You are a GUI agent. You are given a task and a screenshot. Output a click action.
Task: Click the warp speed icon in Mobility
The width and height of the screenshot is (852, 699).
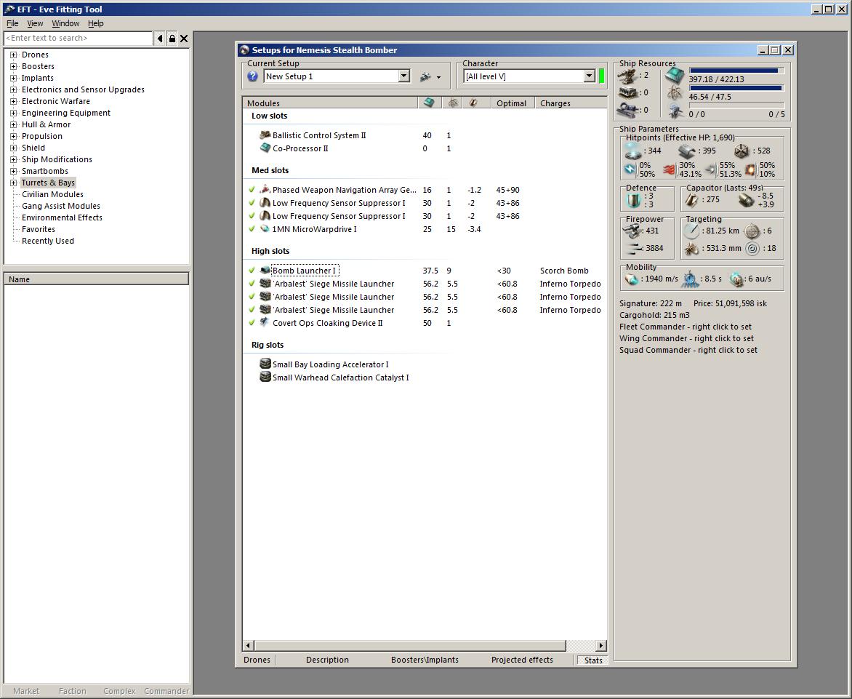pos(736,279)
